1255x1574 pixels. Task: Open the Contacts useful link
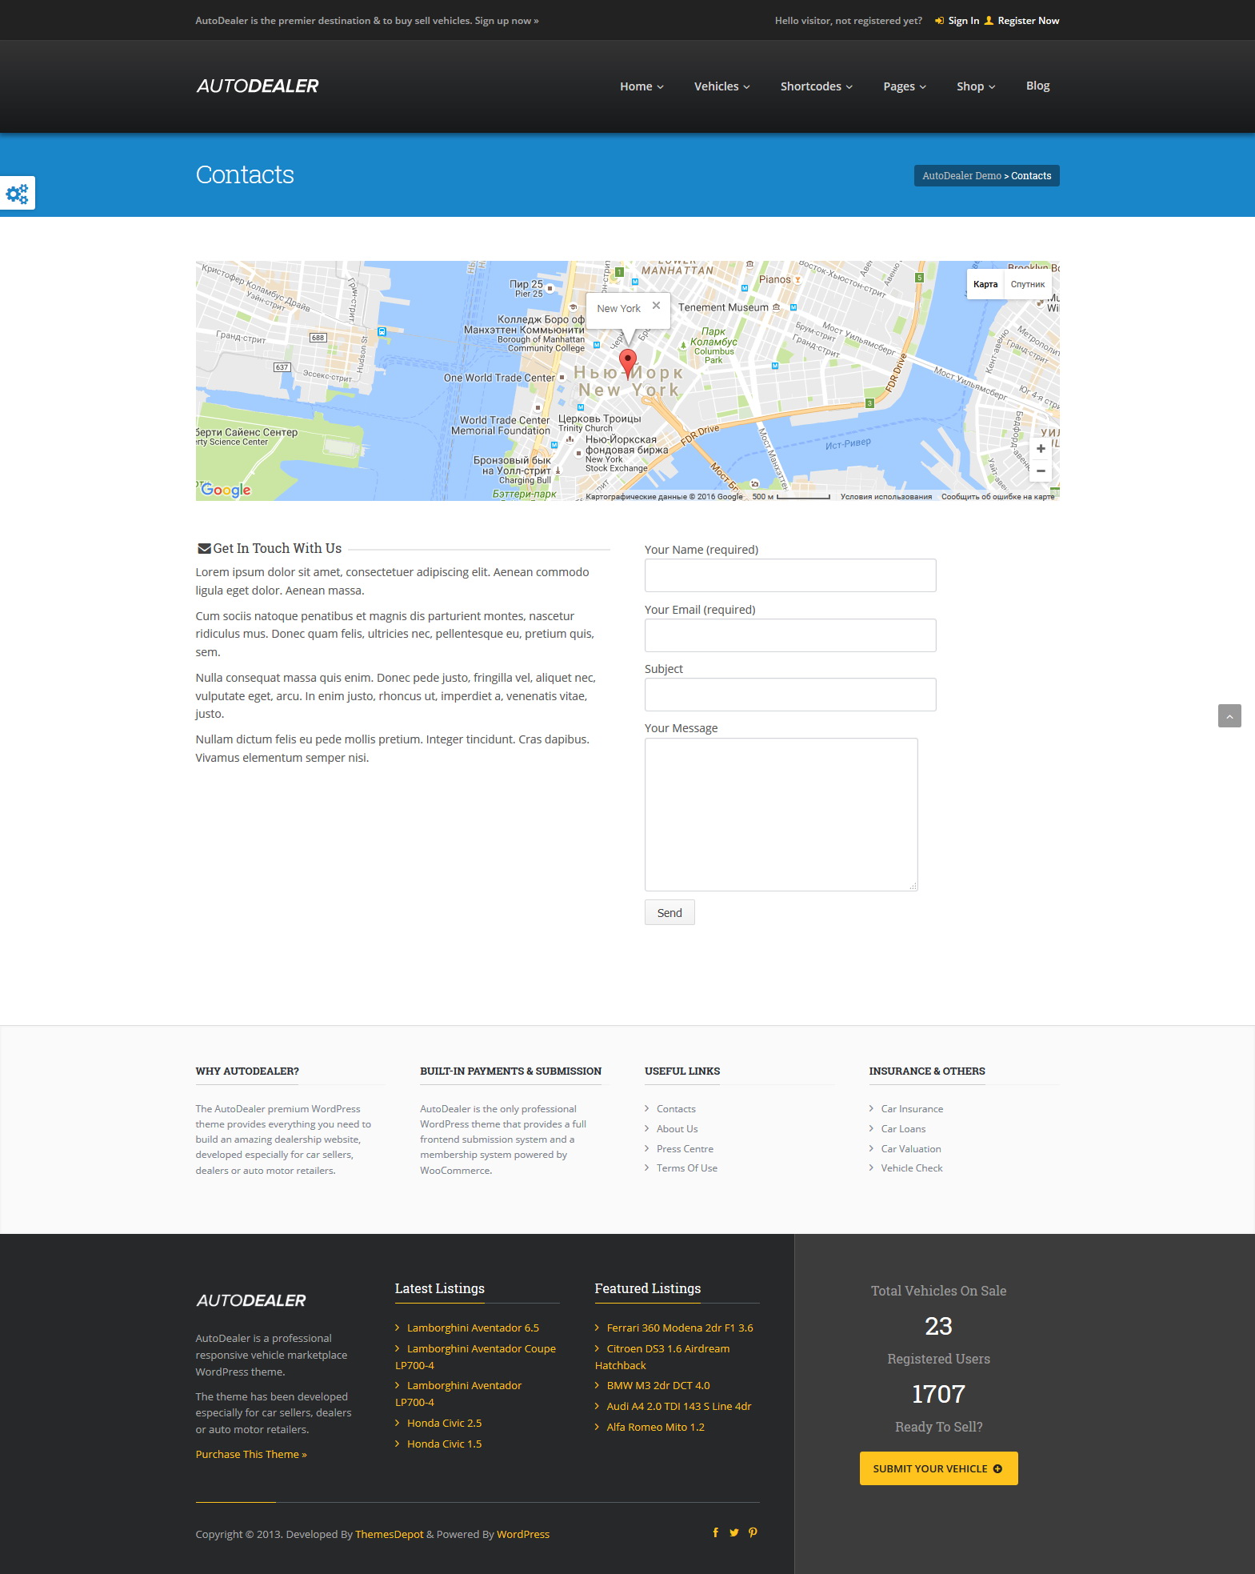676,1109
